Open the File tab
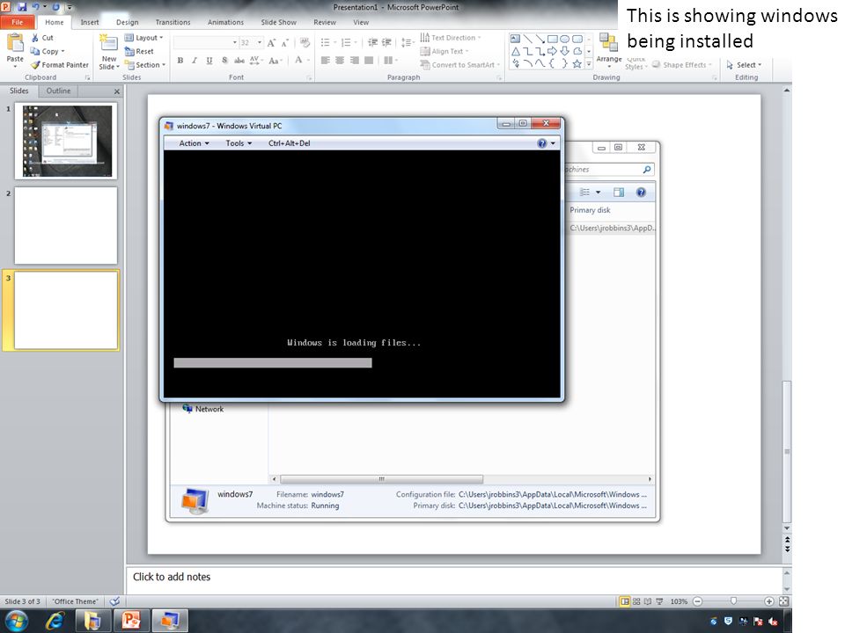This screenshot has height=633, width=845. point(18,22)
